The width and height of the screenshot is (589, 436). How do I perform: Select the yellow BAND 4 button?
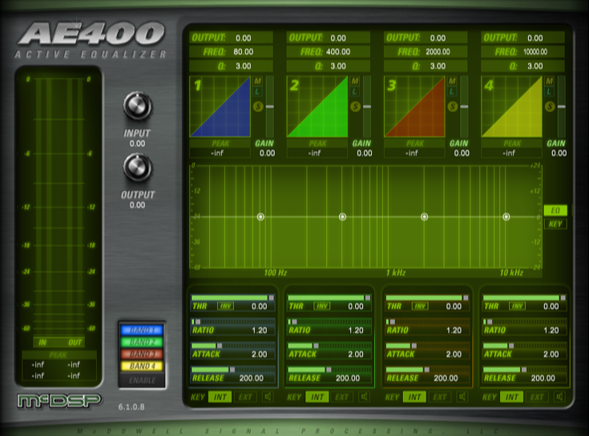coord(142,366)
